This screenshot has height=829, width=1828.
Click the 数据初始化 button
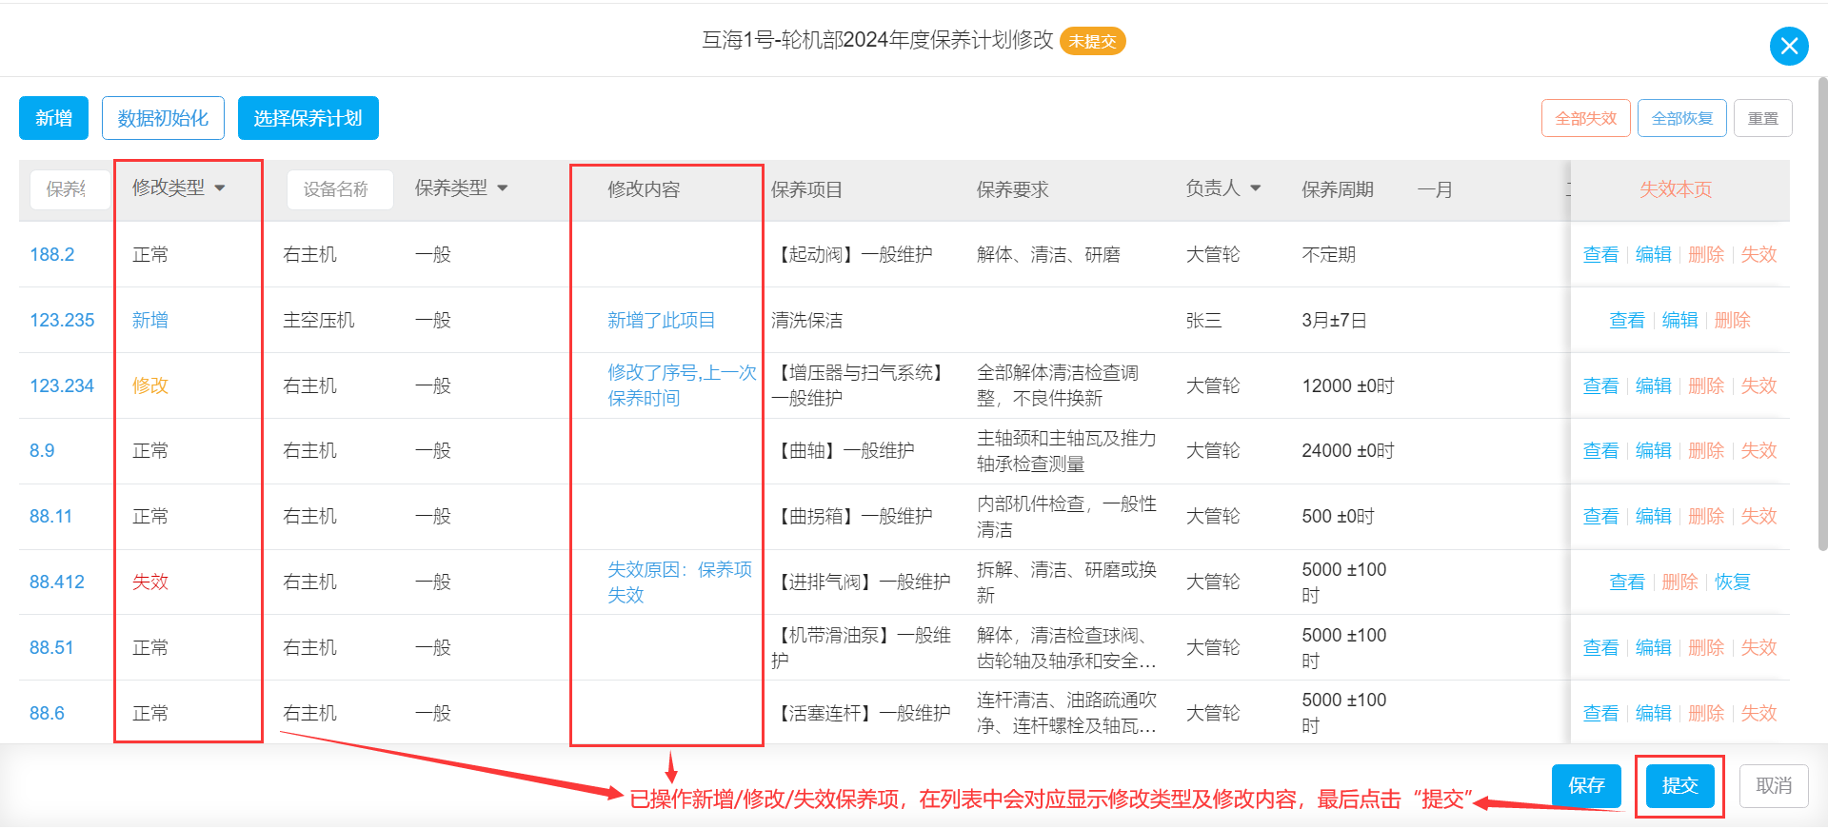[x=163, y=118]
